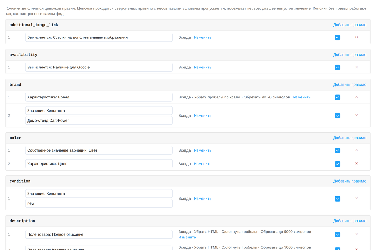Edit the brand constant rule conditions
376x250 pixels.
[202, 116]
